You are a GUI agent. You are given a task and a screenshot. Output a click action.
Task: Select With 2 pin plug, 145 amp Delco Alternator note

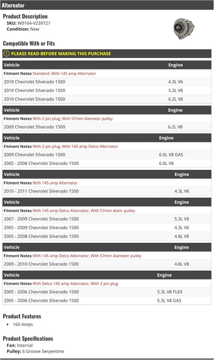(x=75, y=147)
